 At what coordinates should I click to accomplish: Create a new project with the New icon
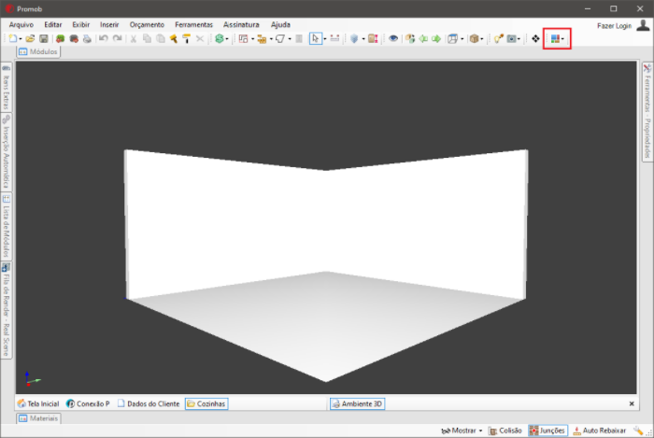[13, 39]
